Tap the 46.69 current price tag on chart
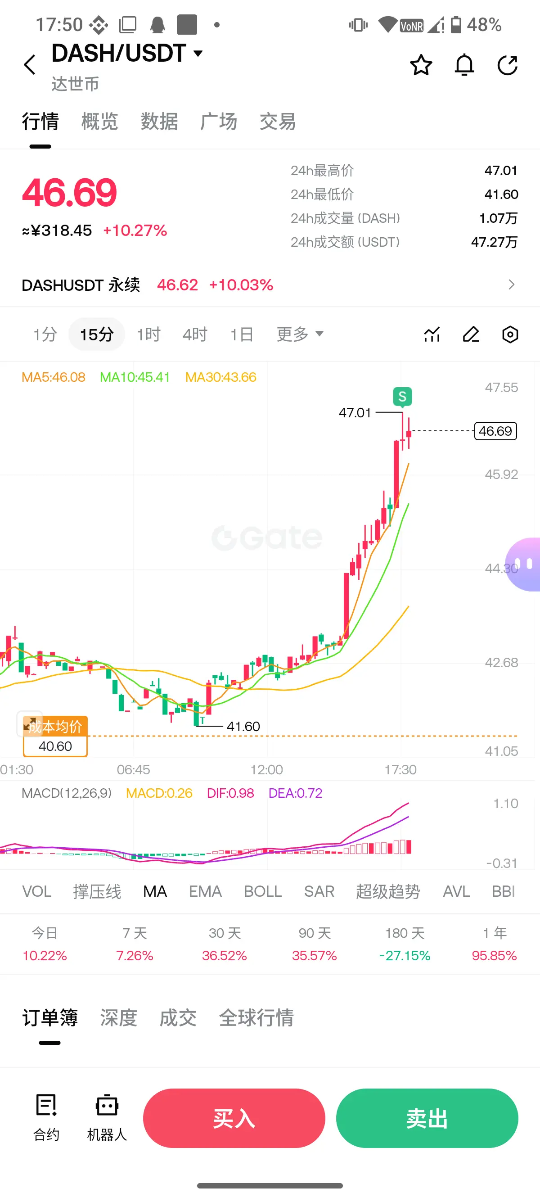This screenshot has width=540, height=1202. click(495, 431)
